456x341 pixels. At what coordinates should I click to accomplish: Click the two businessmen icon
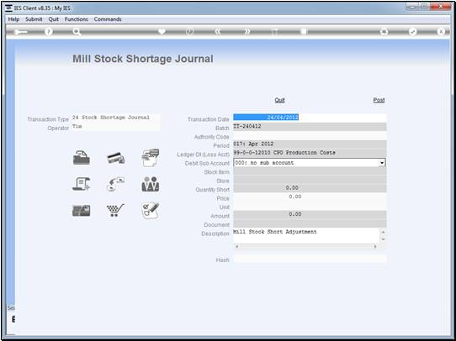tap(151, 184)
